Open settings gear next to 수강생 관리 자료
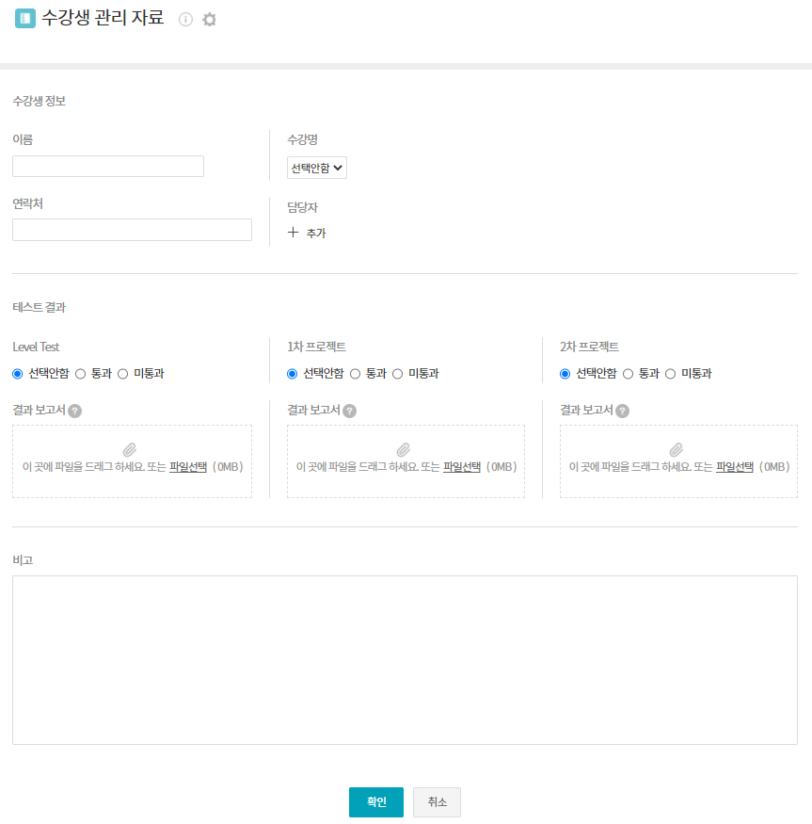The image size is (812, 824). (x=209, y=20)
